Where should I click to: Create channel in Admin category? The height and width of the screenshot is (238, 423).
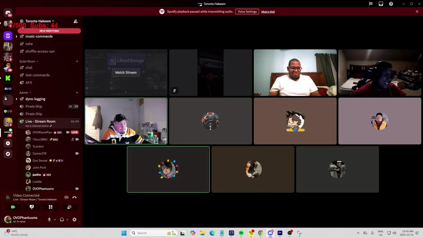pyautogui.click(x=77, y=93)
